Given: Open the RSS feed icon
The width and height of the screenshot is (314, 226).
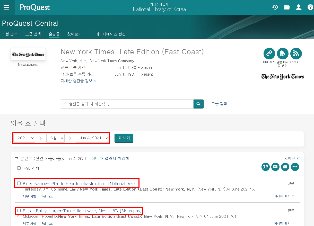Looking at the screenshot, I should click(296, 53).
